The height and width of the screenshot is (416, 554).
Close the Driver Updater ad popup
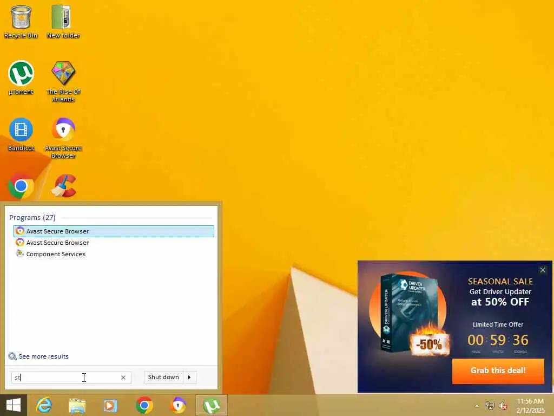click(543, 270)
